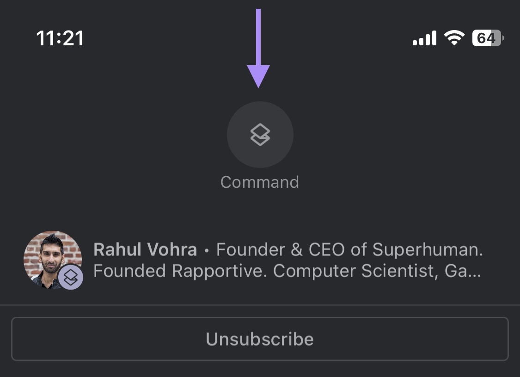Tap the cellular signal bars icon
This screenshot has width=520, height=377.
tap(424, 38)
